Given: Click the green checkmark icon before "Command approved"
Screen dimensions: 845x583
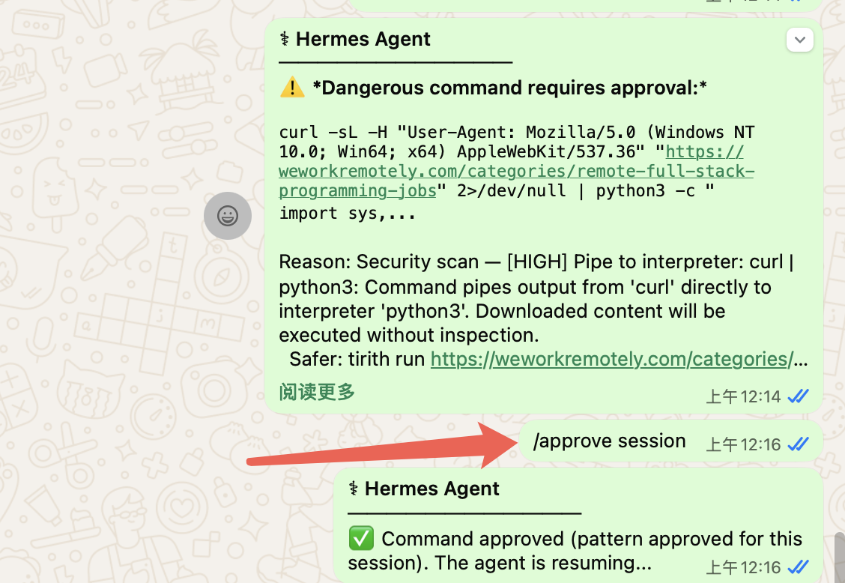Looking at the screenshot, I should (361, 539).
